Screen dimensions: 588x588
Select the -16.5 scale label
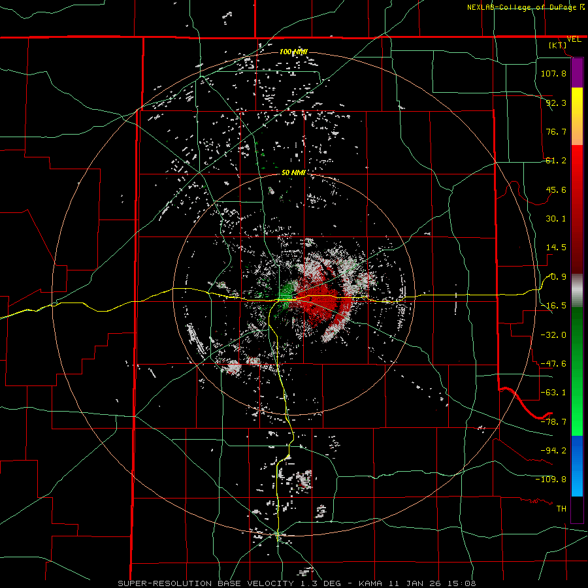point(553,306)
